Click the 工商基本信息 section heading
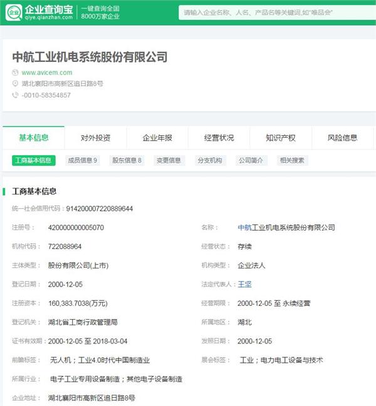Screen dimensions: 376x406 [34, 191]
